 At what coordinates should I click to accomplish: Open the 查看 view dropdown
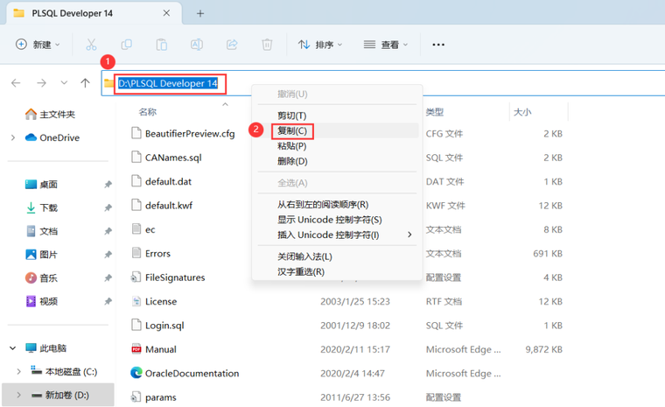(386, 45)
